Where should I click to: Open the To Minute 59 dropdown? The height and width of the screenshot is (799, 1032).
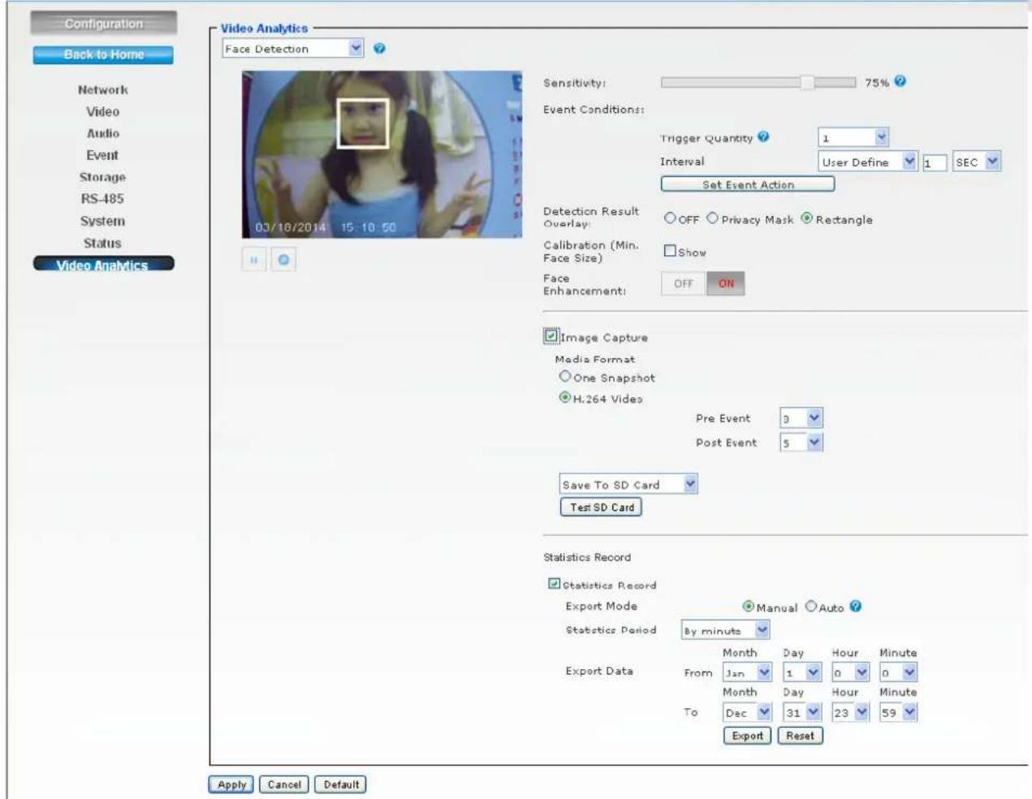(898, 712)
